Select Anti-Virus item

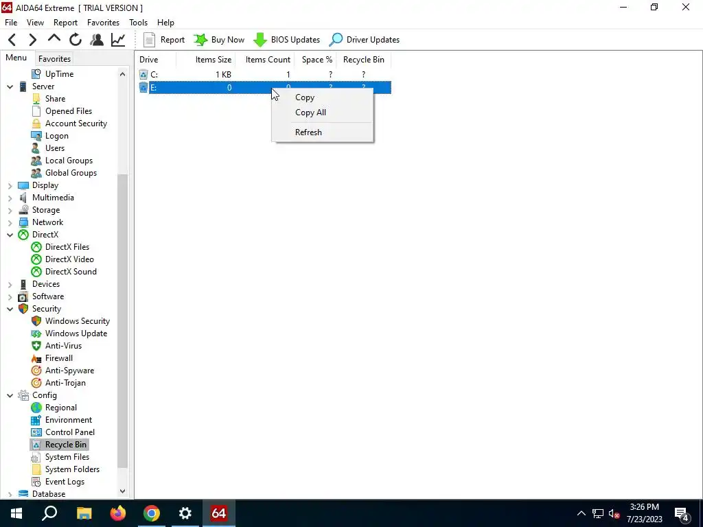click(x=63, y=346)
